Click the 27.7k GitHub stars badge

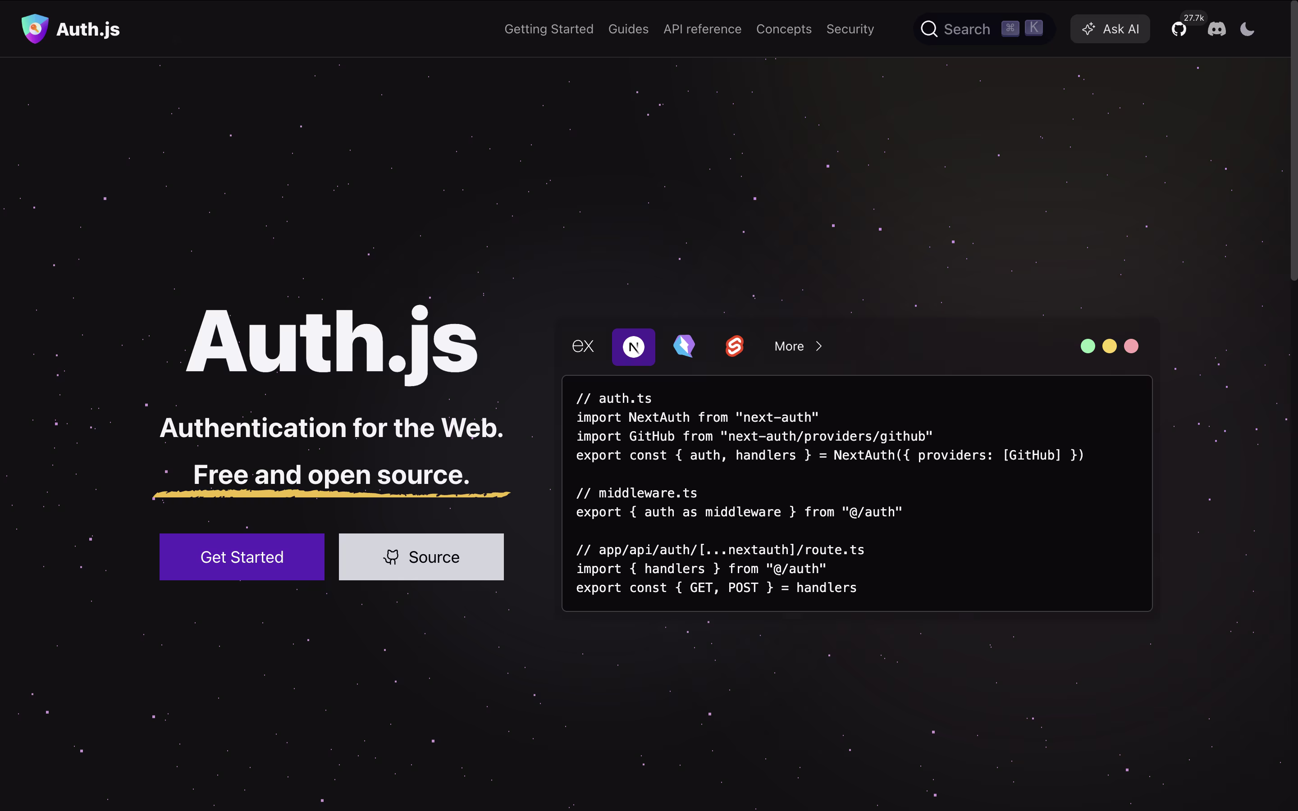[x=1193, y=18]
